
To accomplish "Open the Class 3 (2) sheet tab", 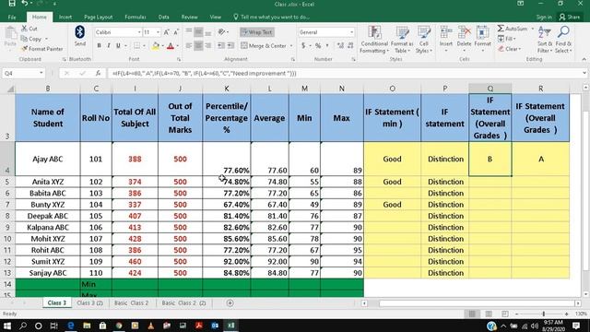I will point(89,303).
